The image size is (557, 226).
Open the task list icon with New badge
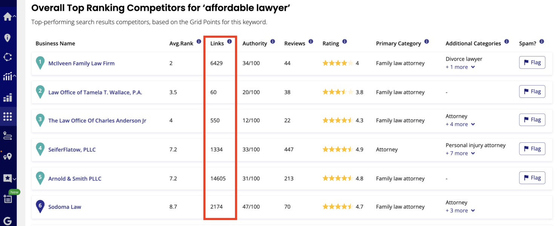point(8,200)
